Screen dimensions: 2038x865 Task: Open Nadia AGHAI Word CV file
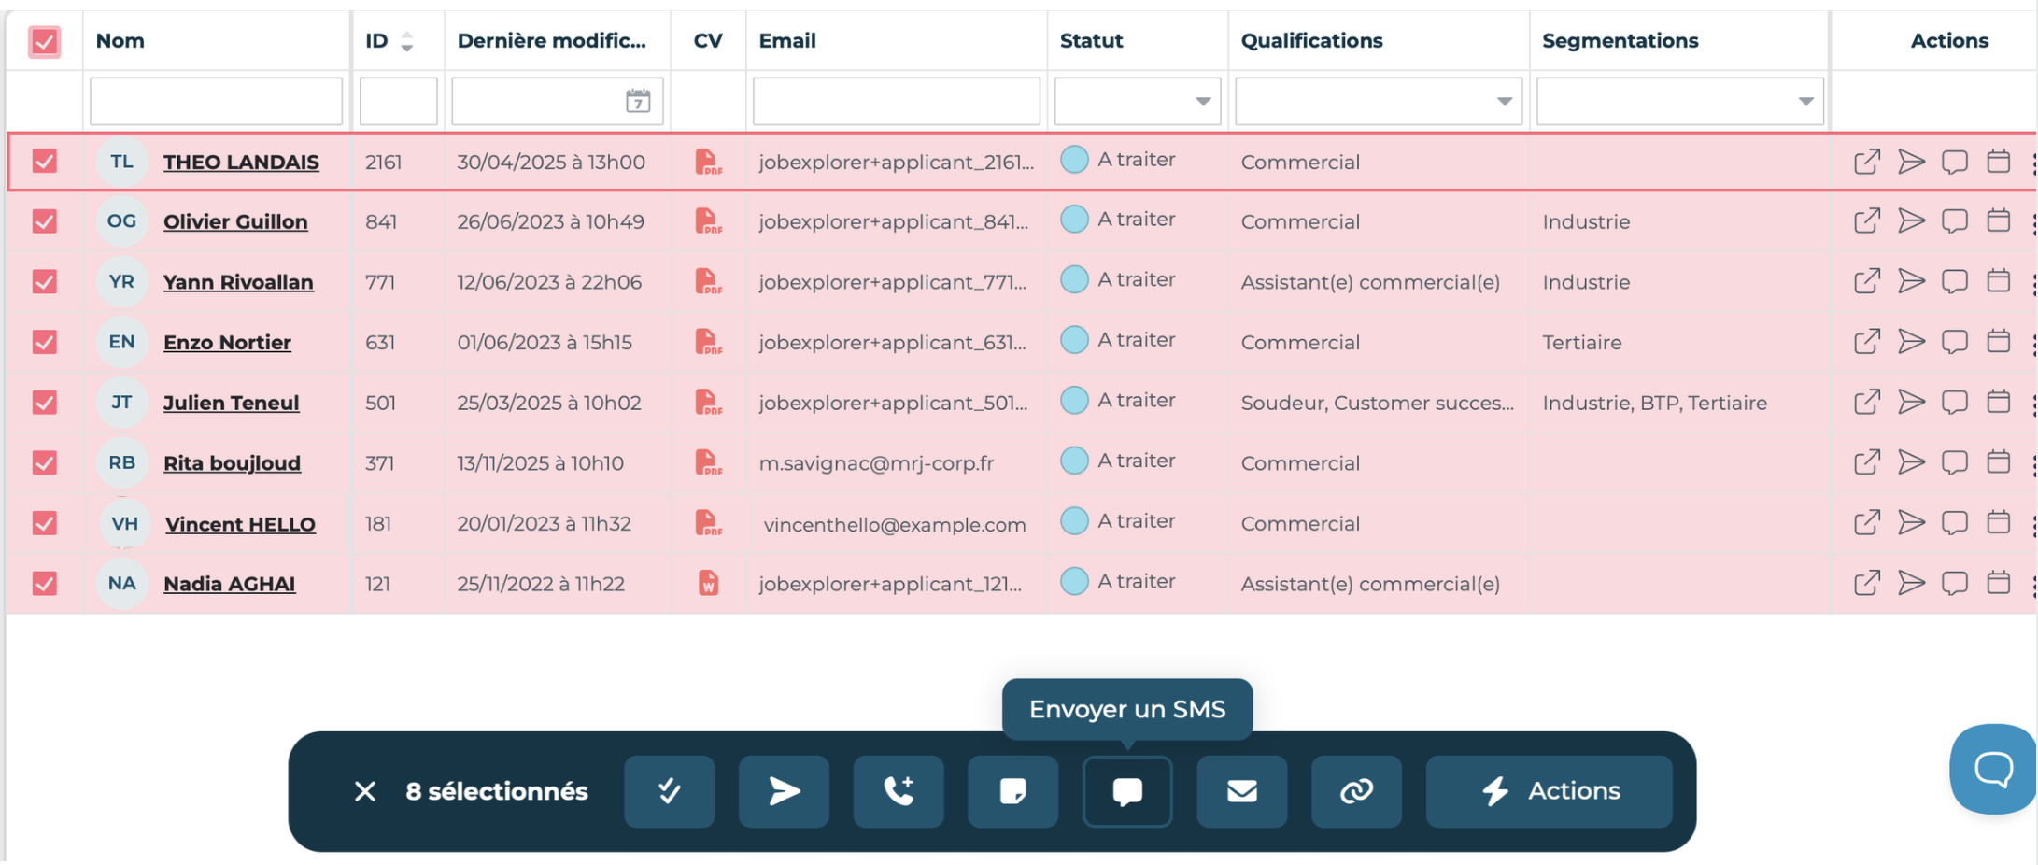pyautogui.click(x=708, y=583)
